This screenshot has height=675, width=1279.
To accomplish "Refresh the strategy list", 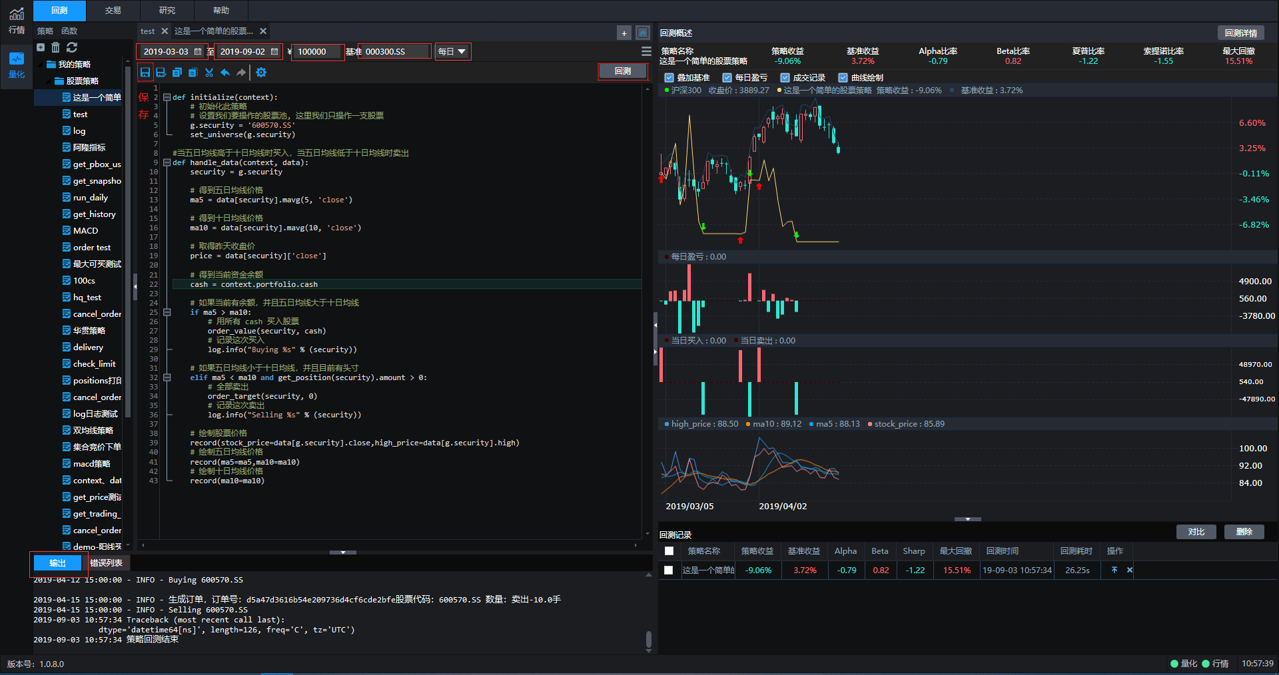I will point(72,47).
